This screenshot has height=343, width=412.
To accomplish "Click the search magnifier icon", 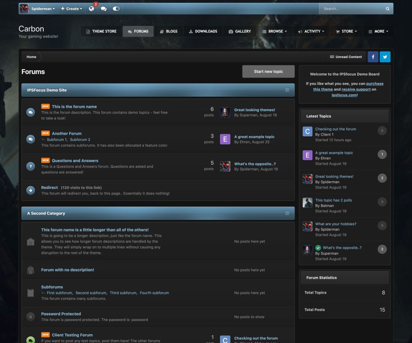I will [x=388, y=9].
